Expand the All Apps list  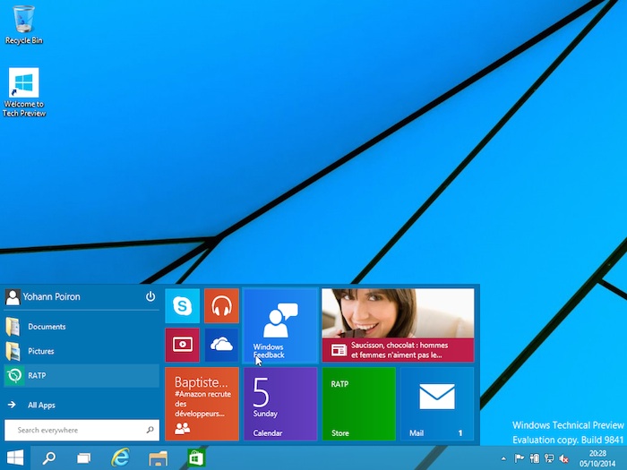pos(41,406)
